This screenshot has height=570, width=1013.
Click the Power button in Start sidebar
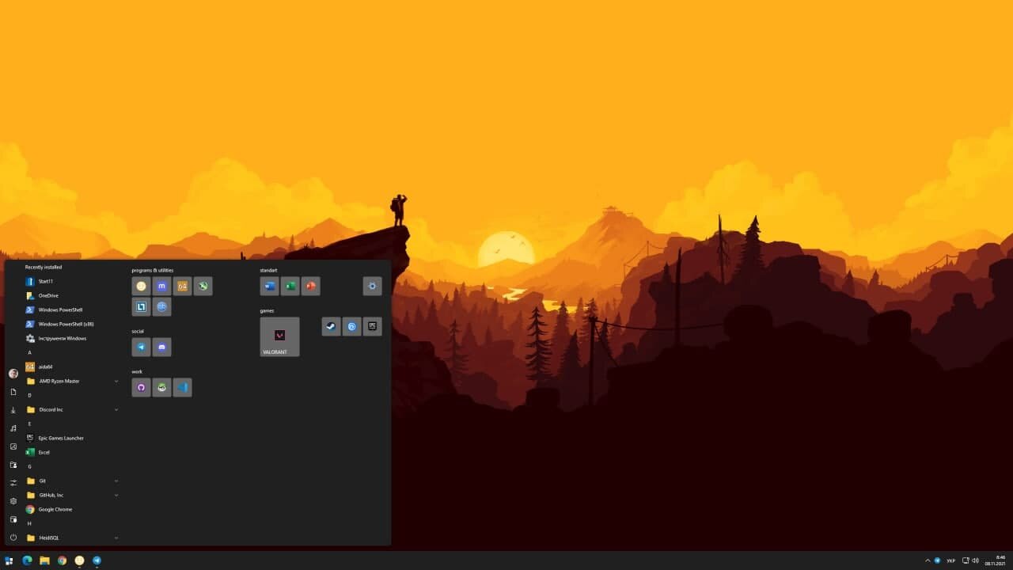click(13, 538)
